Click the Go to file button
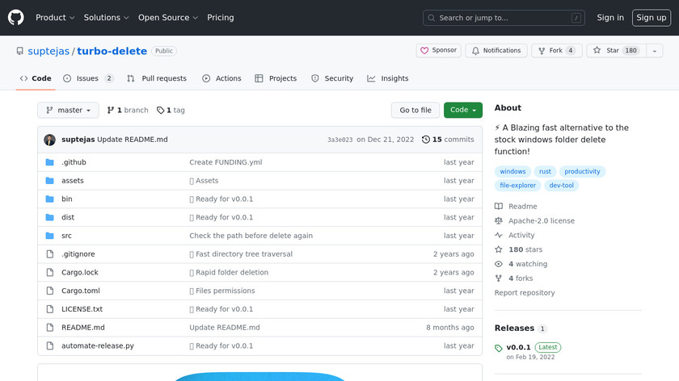679x381 pixels. [415, 111]
